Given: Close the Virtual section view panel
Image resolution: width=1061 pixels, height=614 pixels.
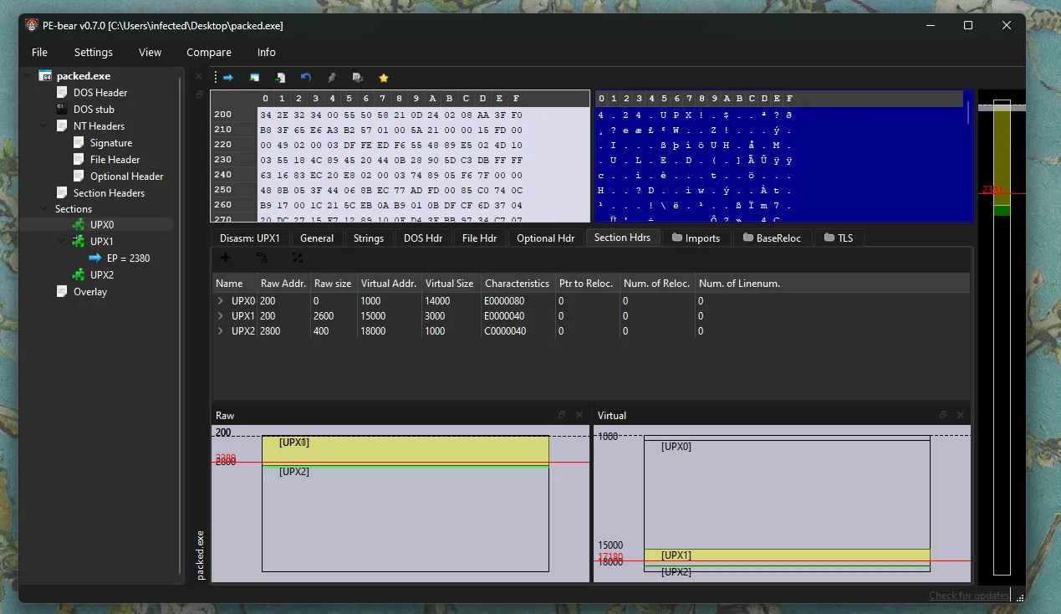Looking at the screenshot, I should (960, 415).
